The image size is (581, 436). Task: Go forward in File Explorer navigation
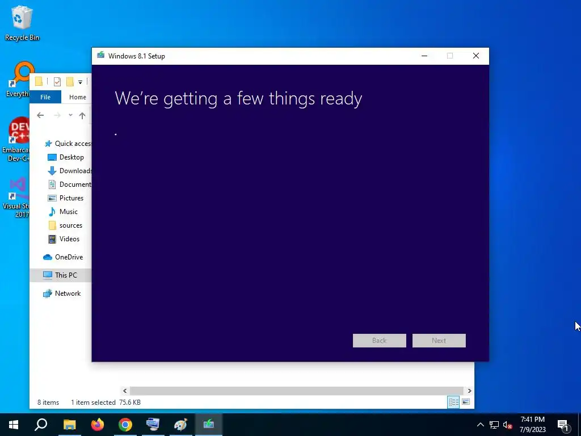coord(57,115)
